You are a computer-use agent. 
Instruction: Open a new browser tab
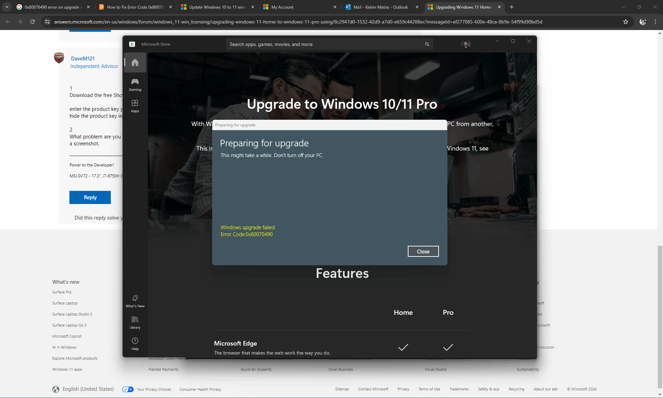click(x=512, y=7)
